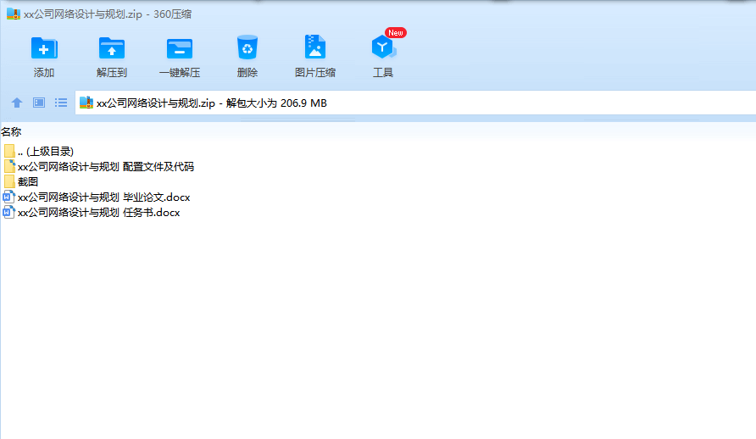The width and height of the screenshot is (756, 439).
Task: Click Word icon of 任务书.docx
Action: (x=8, y=213)
